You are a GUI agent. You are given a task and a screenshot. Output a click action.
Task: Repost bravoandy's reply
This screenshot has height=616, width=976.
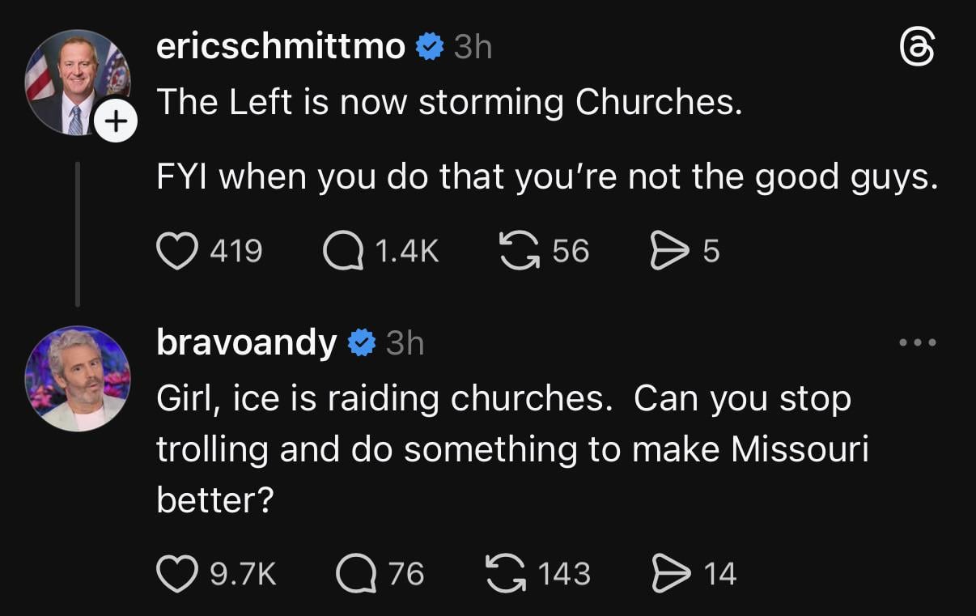coord(506,573)
